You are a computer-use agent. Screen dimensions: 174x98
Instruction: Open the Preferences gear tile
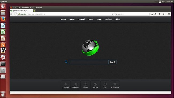point(115,85)
